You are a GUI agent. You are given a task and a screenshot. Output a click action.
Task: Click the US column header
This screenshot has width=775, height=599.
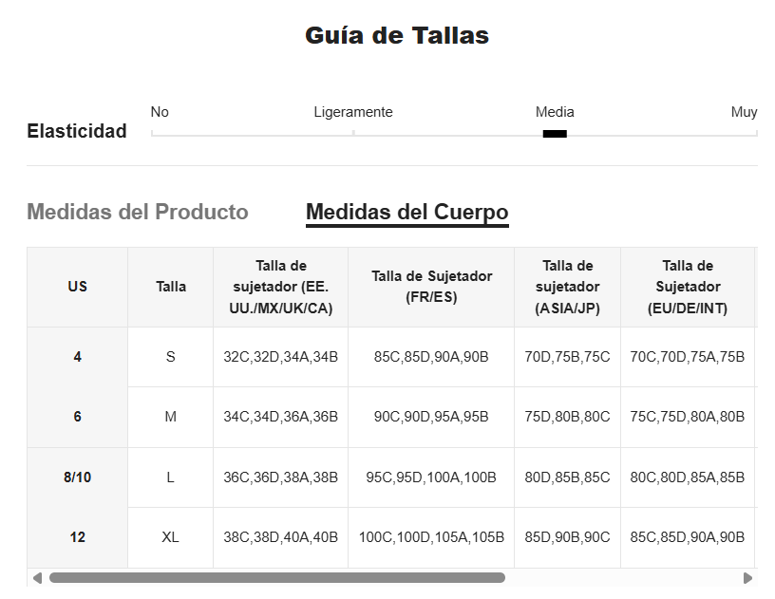(x=77, y=287)
